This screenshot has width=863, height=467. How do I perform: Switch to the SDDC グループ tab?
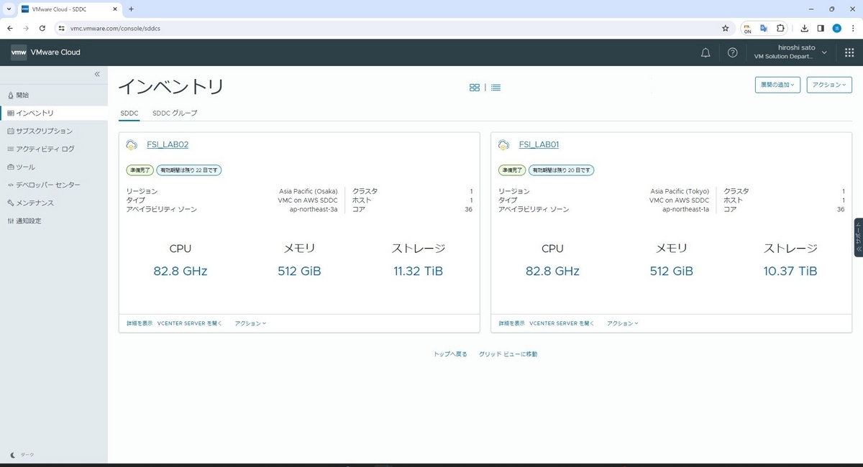click(x=175, y=113)
